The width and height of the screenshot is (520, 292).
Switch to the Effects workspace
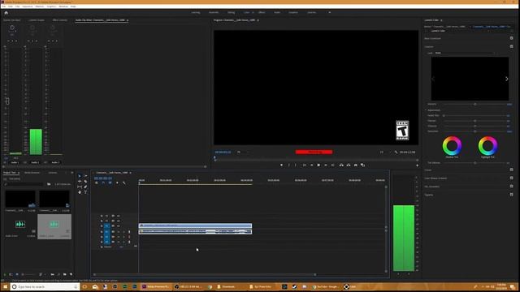(x=262, y=12)
